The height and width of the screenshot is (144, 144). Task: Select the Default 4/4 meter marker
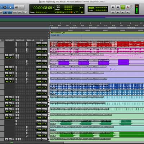[55, 35]
